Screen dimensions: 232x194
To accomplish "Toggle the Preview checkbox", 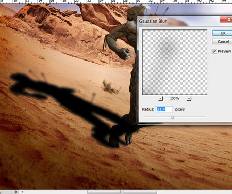I will coord(214,51).
